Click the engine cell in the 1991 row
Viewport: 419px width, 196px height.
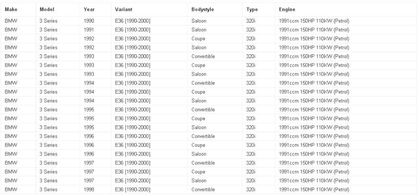click(x=314, y=30)
